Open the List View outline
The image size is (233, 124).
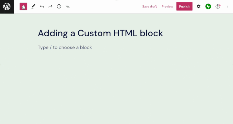(68, 6)
